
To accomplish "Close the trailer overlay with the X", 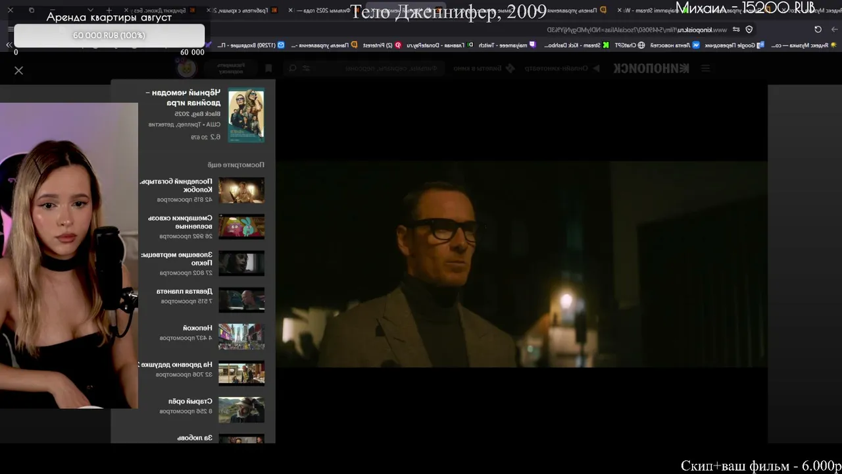I will 18,70.
